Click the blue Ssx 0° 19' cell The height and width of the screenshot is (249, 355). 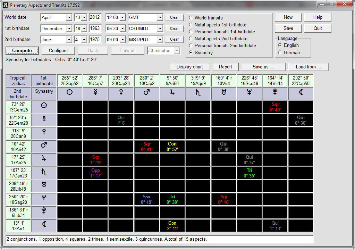pos(147,199)
